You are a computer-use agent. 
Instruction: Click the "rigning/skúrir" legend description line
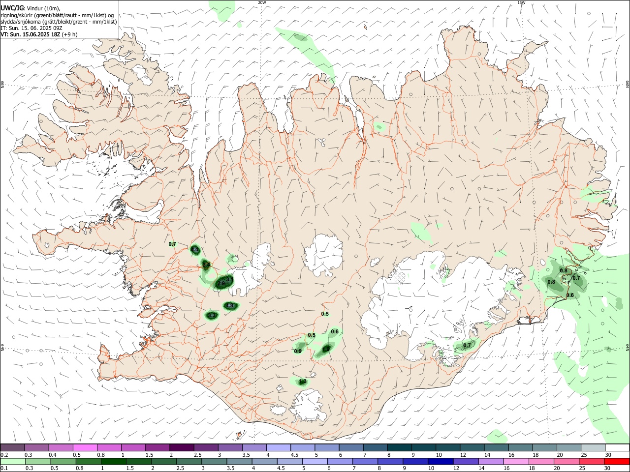pos(57,15)
